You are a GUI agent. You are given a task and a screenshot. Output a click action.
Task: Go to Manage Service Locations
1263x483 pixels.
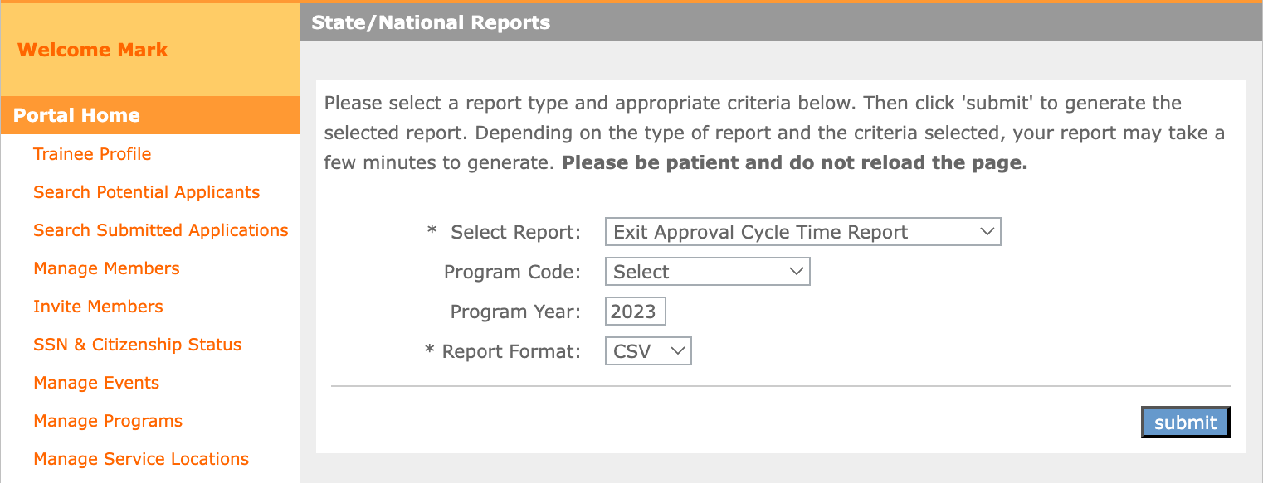[140, 458]
